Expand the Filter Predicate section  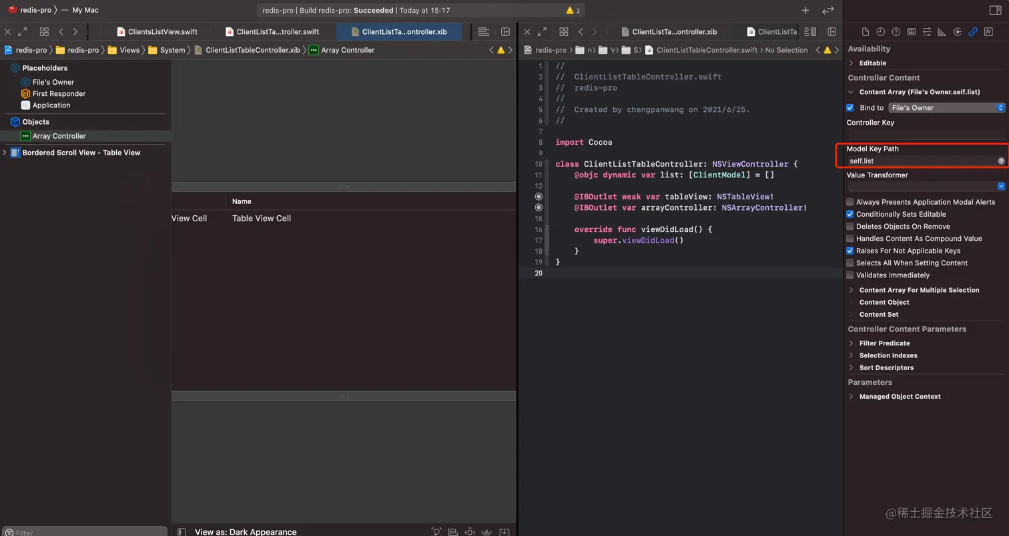click(x=851, y=343)
